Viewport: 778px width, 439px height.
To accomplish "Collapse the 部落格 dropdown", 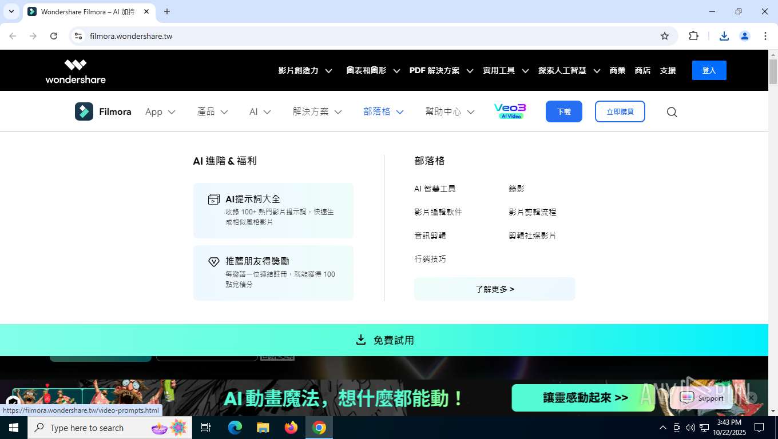I will 383,111.
